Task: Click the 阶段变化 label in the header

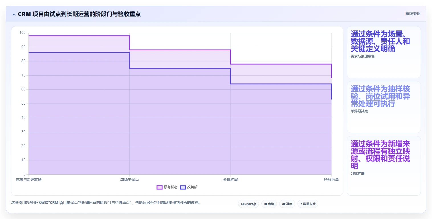Action: 413,14
